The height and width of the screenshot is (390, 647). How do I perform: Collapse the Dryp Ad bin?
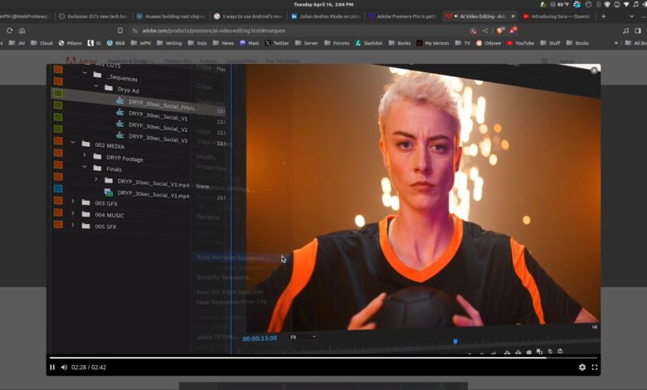pyautogui.click(x=96, y=85)
